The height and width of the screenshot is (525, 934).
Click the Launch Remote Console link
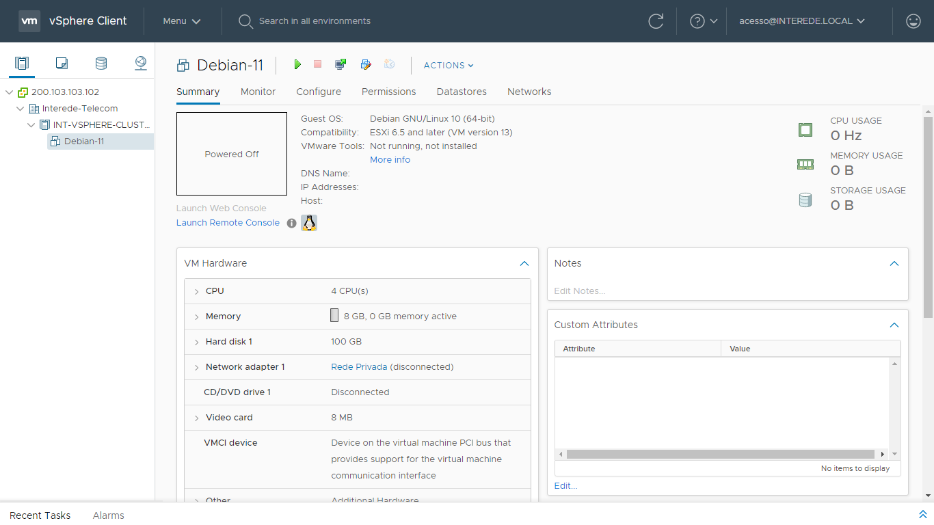(228, 223)
